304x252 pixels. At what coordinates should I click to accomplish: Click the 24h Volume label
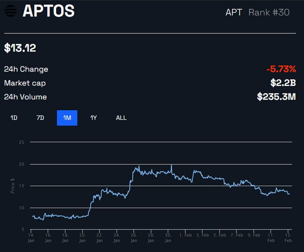[25, 97]
